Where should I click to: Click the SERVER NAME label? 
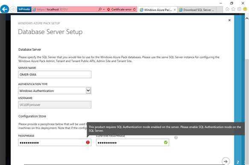(27, 68)
